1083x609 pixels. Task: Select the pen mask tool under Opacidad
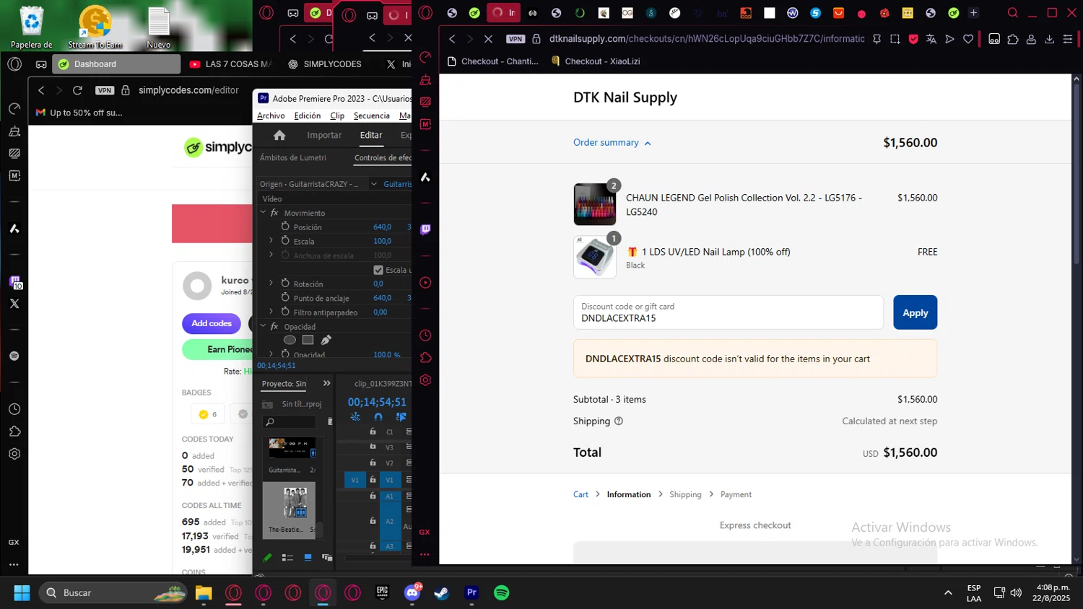coord(326,340)
